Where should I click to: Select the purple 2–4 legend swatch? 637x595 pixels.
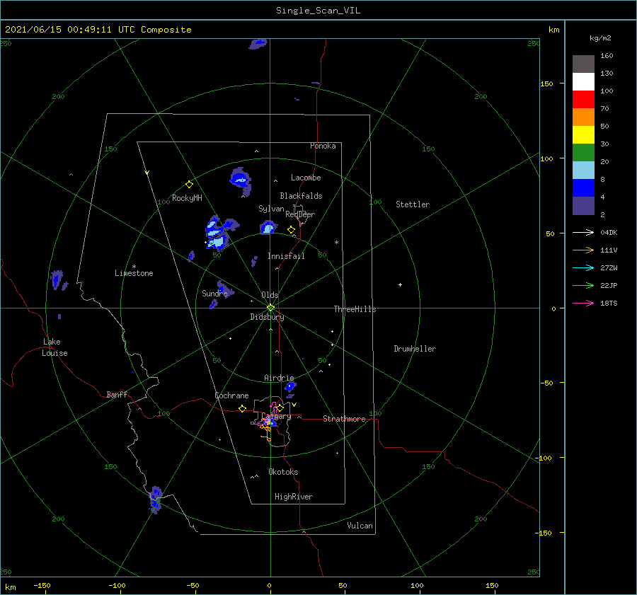(x=583, y=206)
